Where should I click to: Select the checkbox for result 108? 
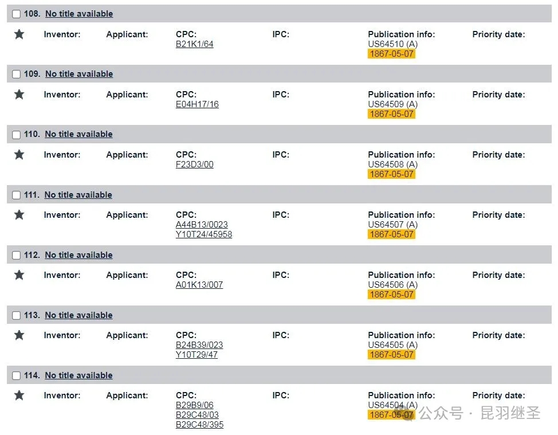tap(17, 14)
